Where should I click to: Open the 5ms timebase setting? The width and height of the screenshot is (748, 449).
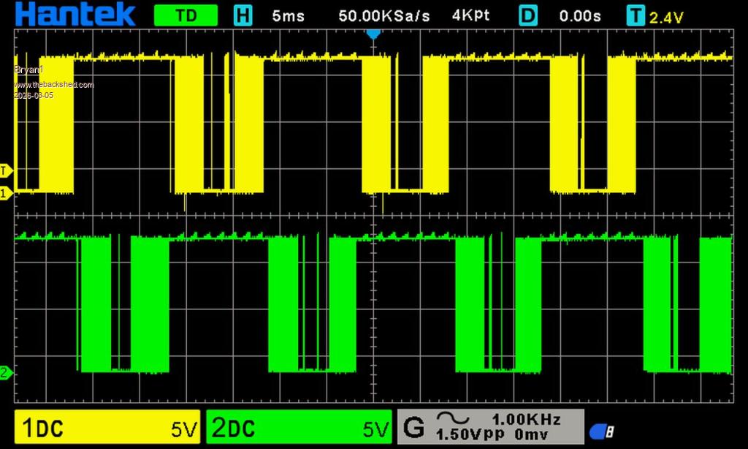(288, 16)
